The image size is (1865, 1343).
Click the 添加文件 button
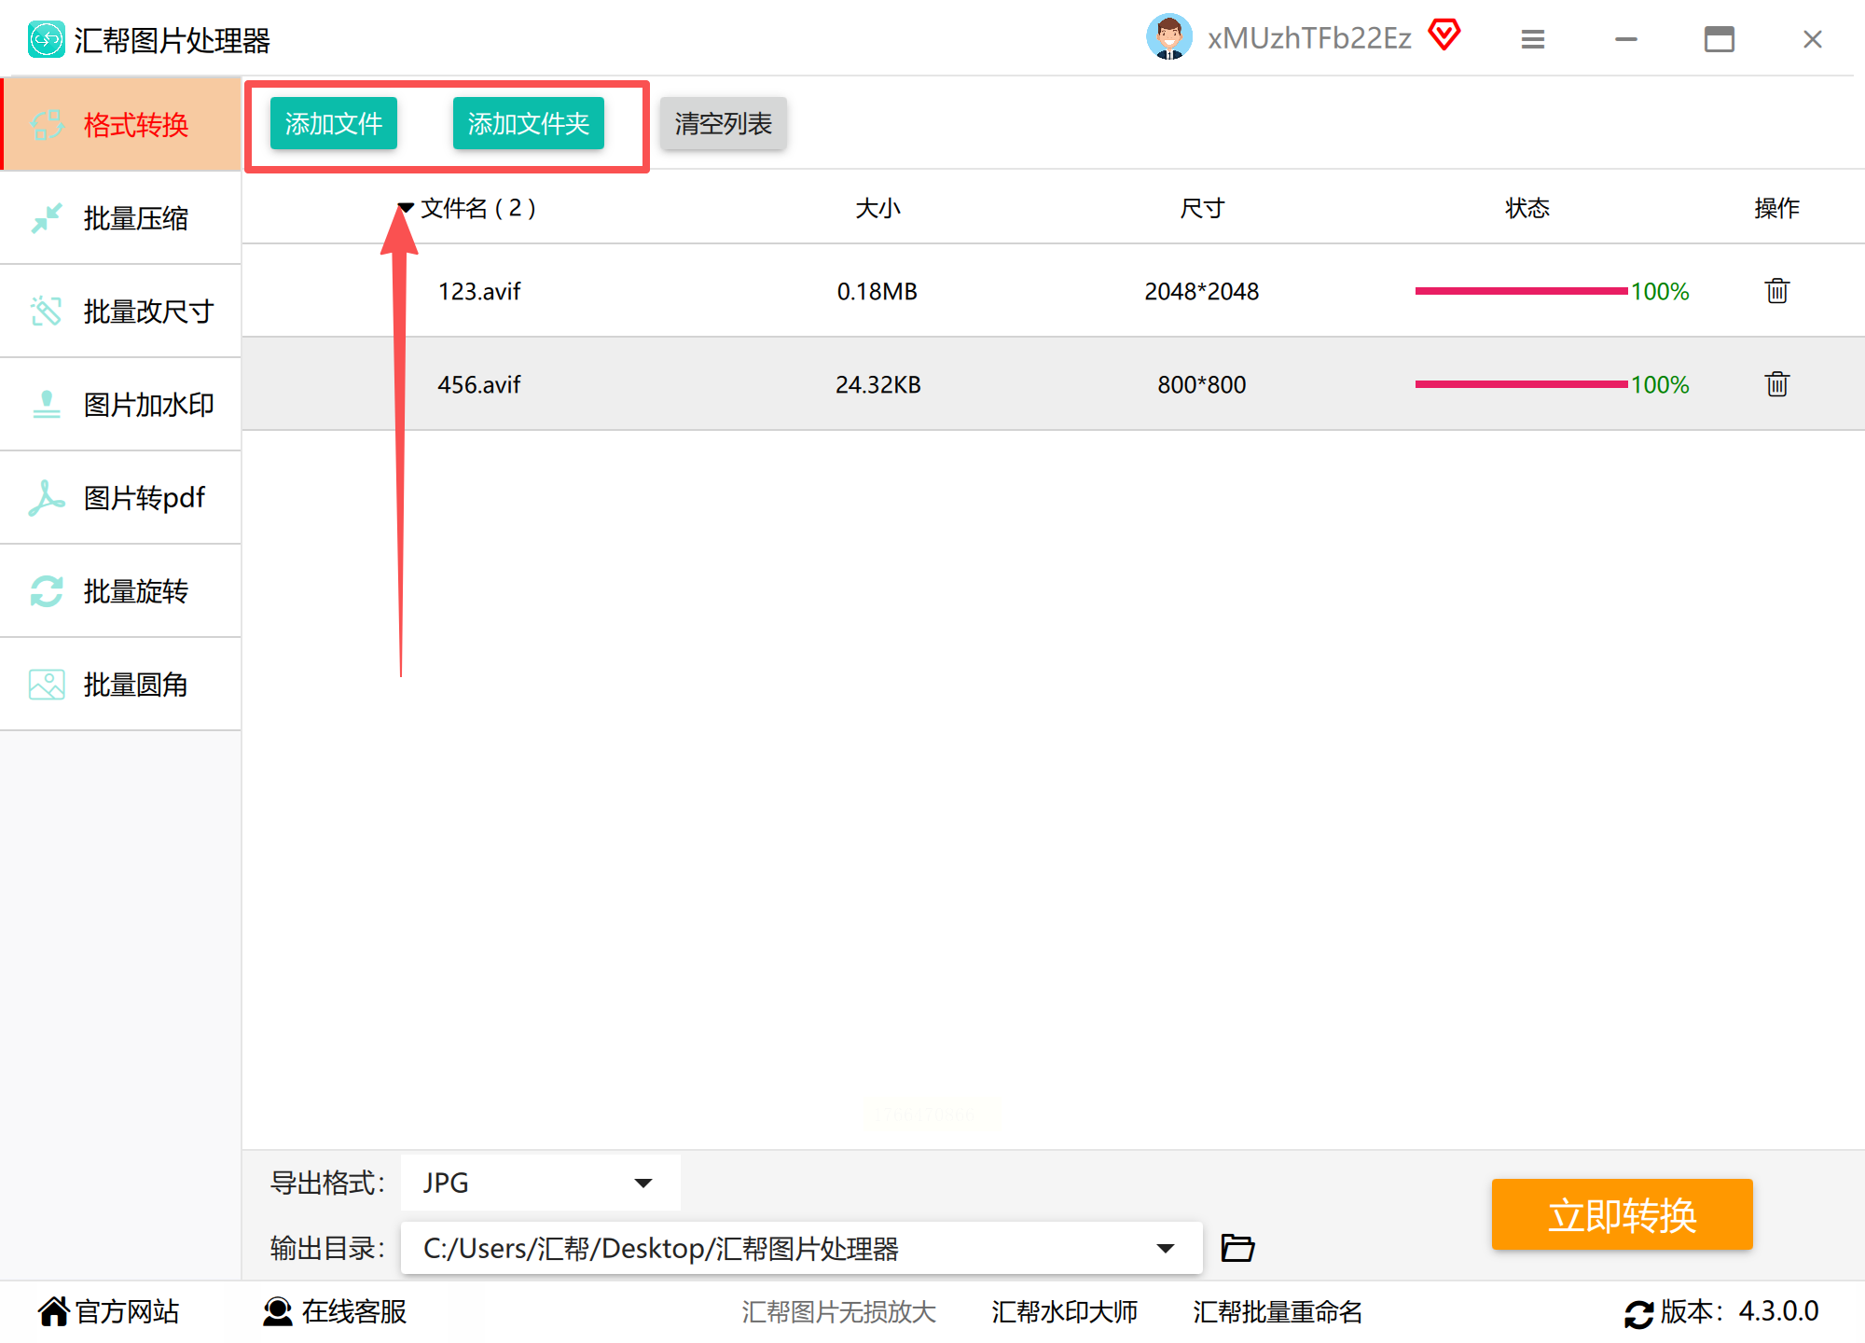(x=334, y=123)
